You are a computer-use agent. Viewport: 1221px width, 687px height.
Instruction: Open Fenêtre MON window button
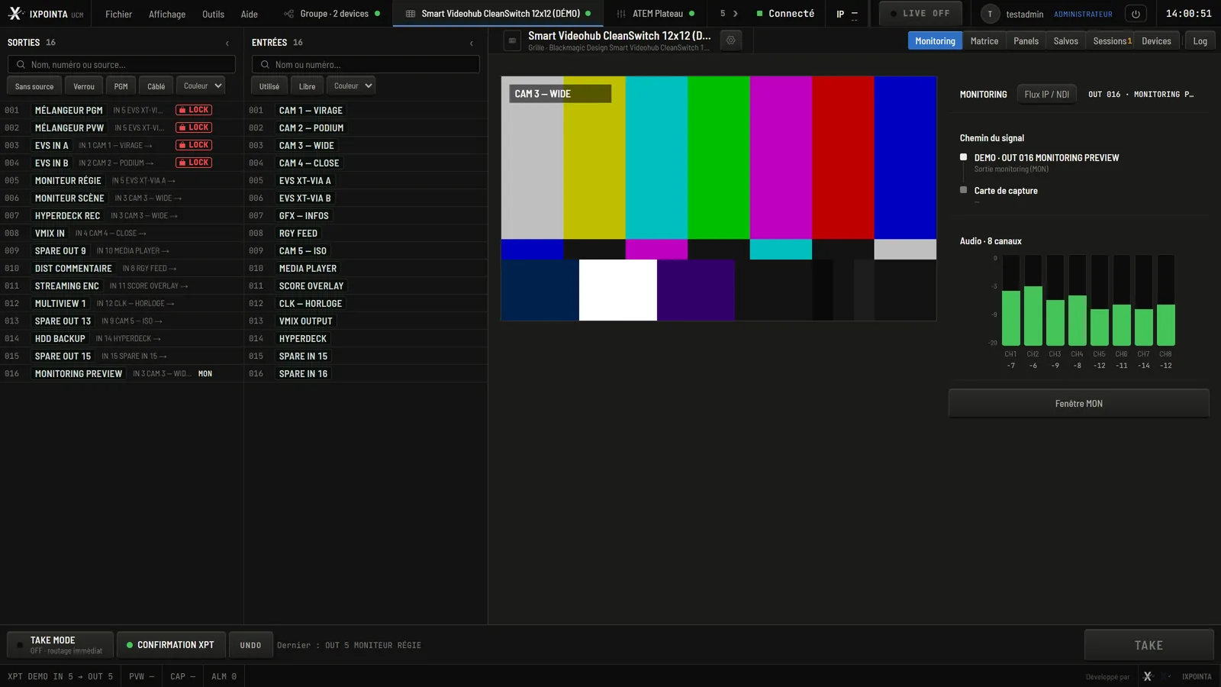1078,403
